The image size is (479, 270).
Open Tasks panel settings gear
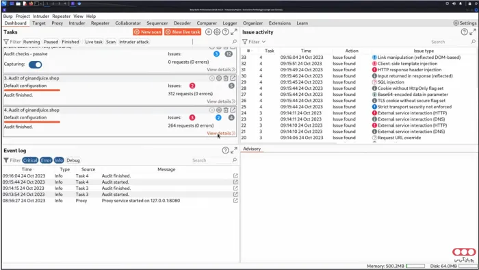[217, 32]
